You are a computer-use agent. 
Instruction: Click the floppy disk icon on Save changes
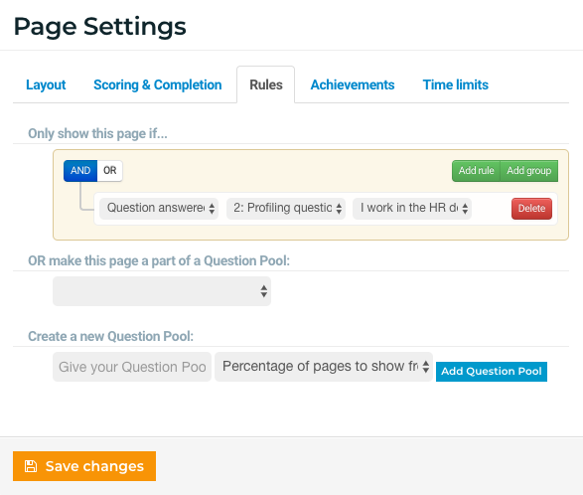click(x=31, y=466)
